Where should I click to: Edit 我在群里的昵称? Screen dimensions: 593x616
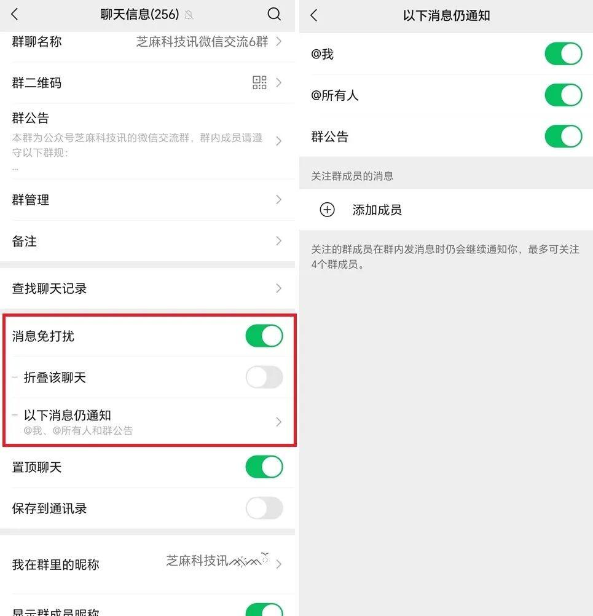(x=147, y=564)
